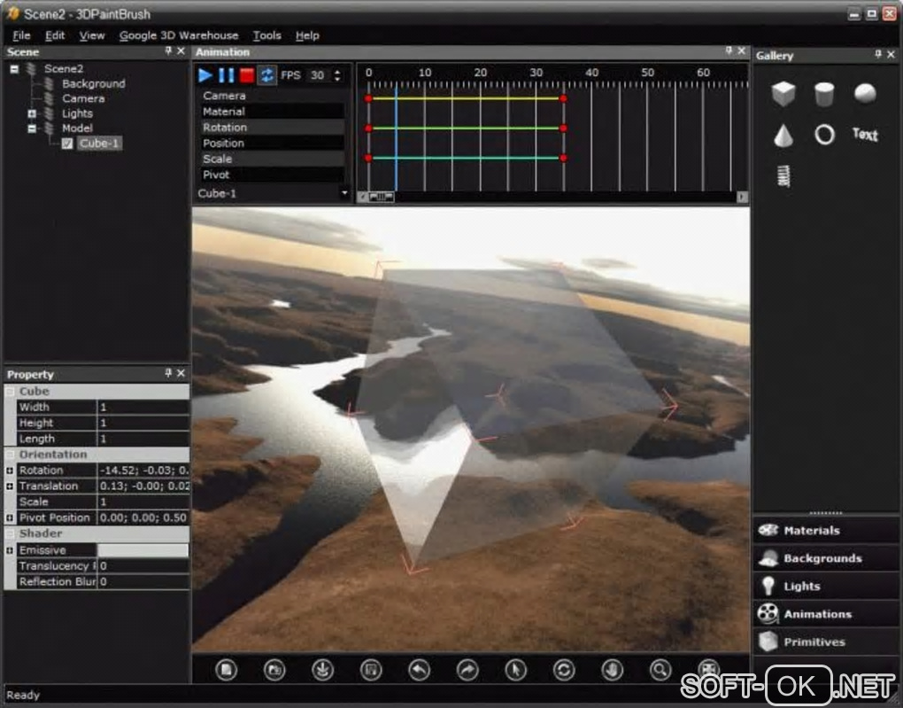Expand the Rotation property row

coord(10,471)
